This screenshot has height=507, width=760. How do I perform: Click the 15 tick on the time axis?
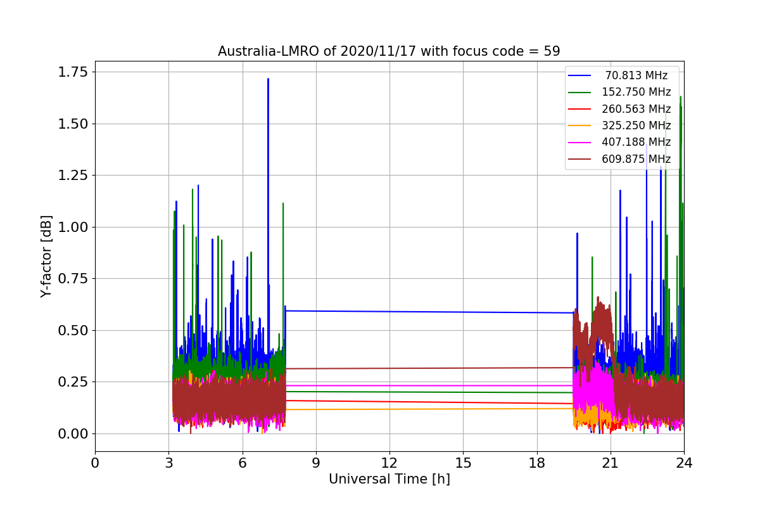(x=463, y=463)
